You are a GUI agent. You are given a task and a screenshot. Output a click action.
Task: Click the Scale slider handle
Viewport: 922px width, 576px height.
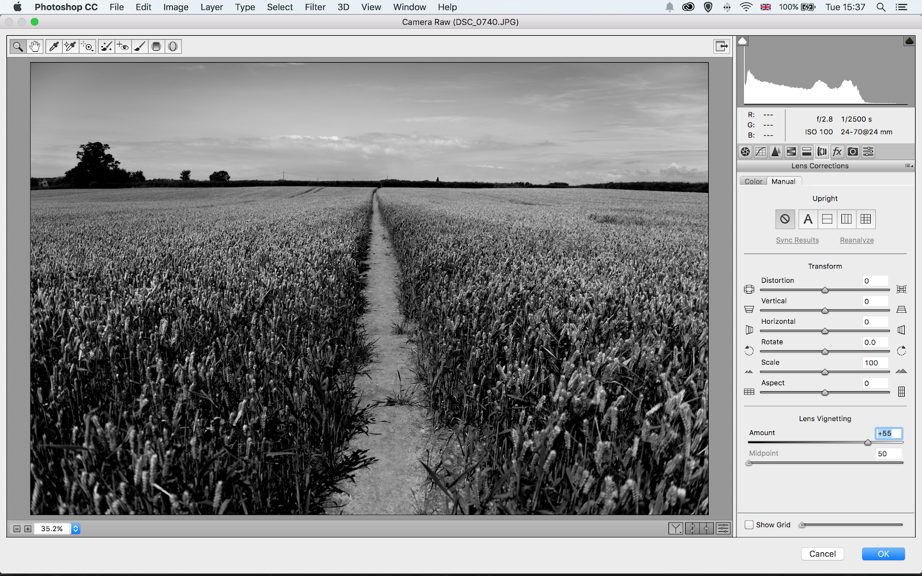tap(825, 372)
